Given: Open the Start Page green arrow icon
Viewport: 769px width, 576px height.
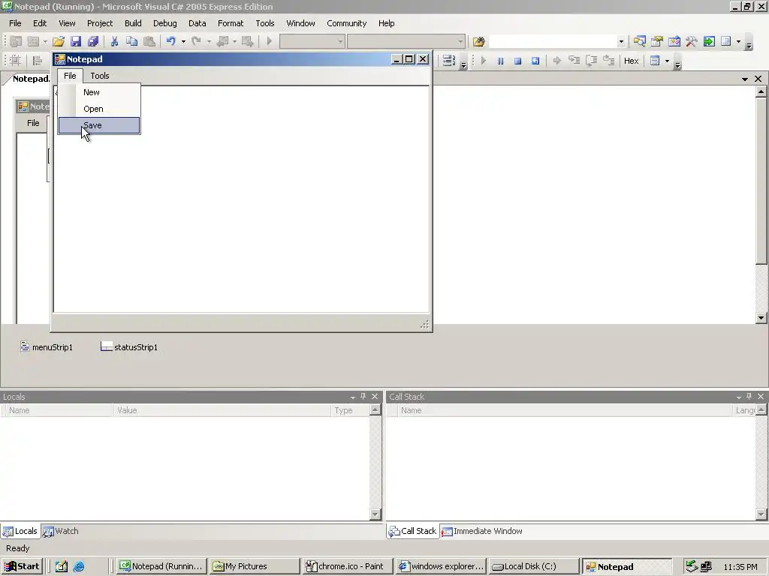Looking at the screenshot, I should pyautogui.click(x=709, y=42).
